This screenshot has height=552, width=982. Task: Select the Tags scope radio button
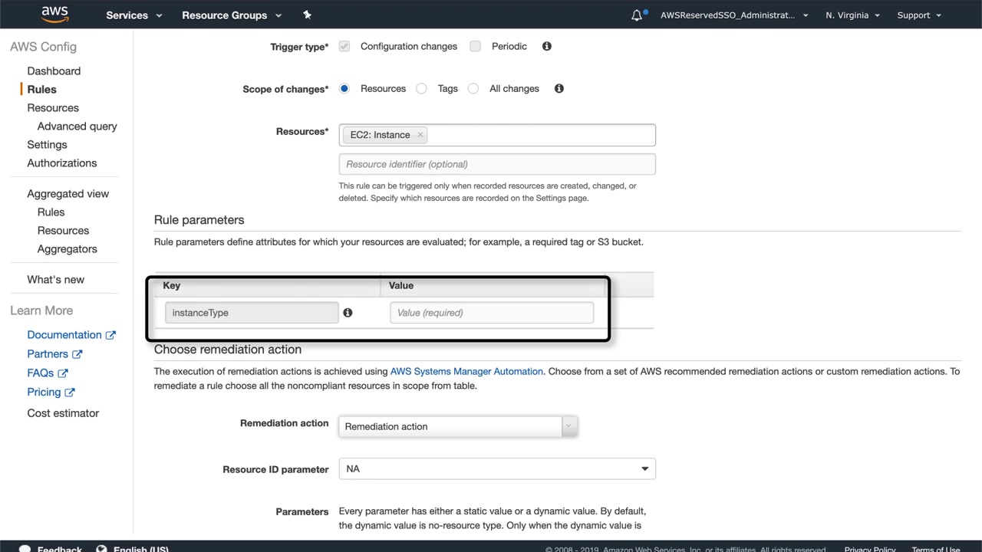pos(421,88)
